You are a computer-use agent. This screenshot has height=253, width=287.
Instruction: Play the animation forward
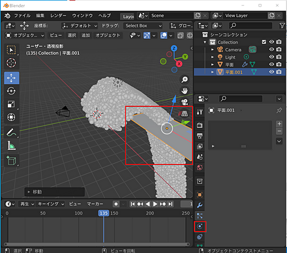click(155, 204)
